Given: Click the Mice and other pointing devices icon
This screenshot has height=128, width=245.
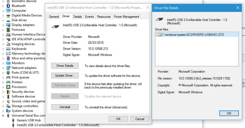Looking at the screenshot, I should [x=8, y=58].
